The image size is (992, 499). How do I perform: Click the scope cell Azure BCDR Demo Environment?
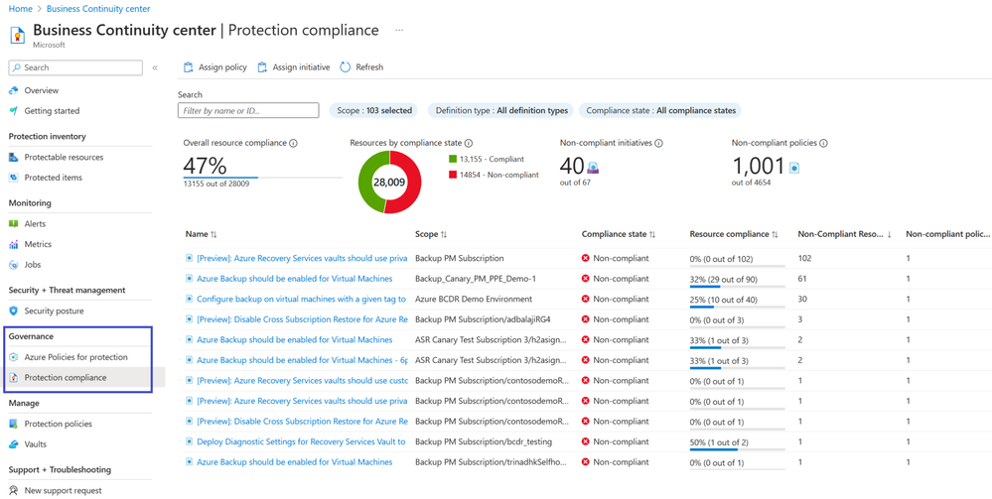click(474, 299)
